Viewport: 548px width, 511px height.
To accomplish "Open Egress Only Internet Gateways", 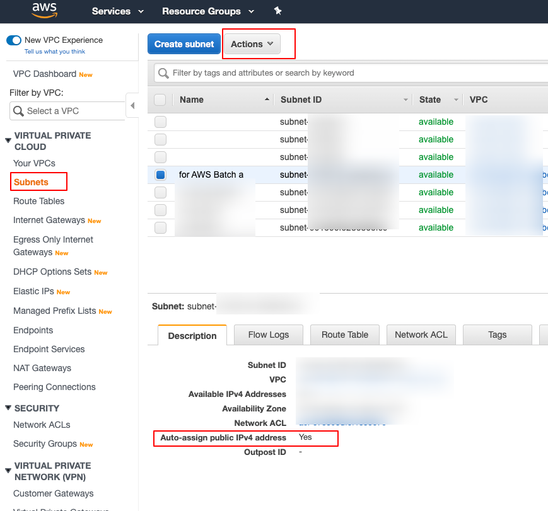I will point(53,246).
